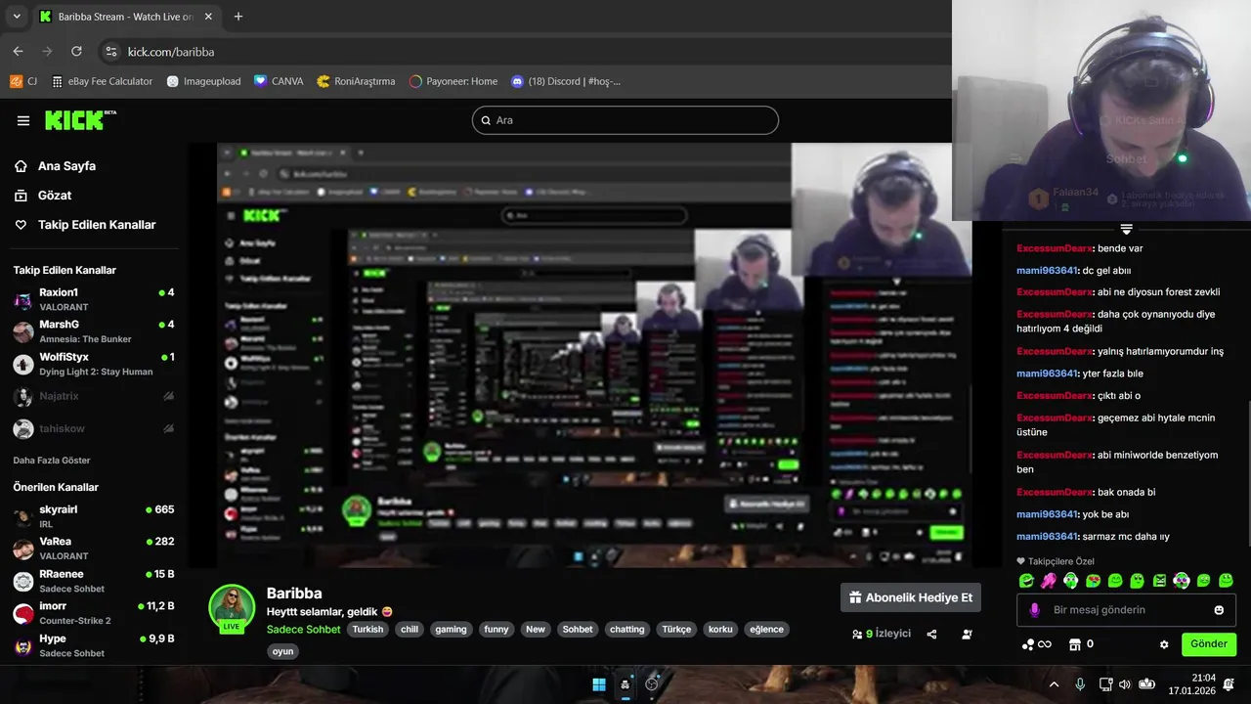Viewport: 1251px width, 704px height.
Task: Open offline Najatrix channel
Action: point(94,396)
